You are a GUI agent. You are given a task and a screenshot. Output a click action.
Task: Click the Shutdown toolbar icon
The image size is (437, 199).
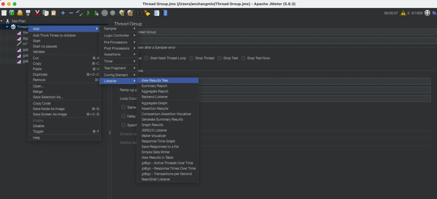[113, 13]
